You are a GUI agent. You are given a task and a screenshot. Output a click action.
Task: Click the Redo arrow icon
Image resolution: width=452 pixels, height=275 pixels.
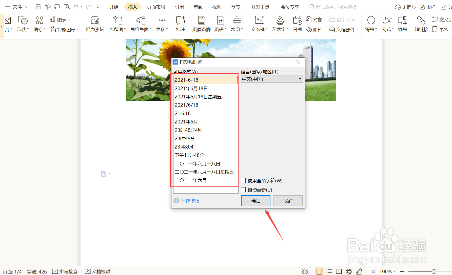click(x=88, y=7)
